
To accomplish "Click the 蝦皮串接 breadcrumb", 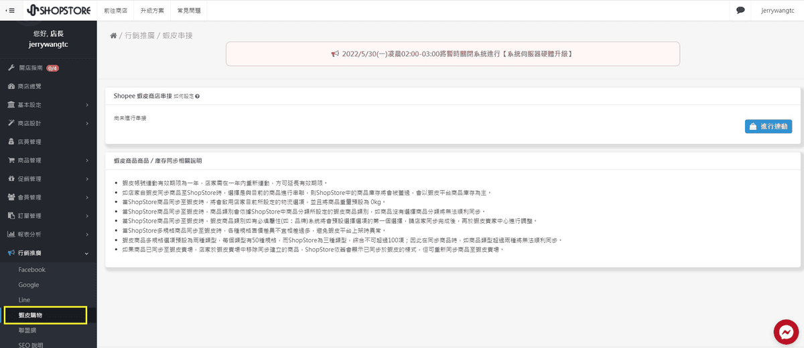I will (178, 35).
